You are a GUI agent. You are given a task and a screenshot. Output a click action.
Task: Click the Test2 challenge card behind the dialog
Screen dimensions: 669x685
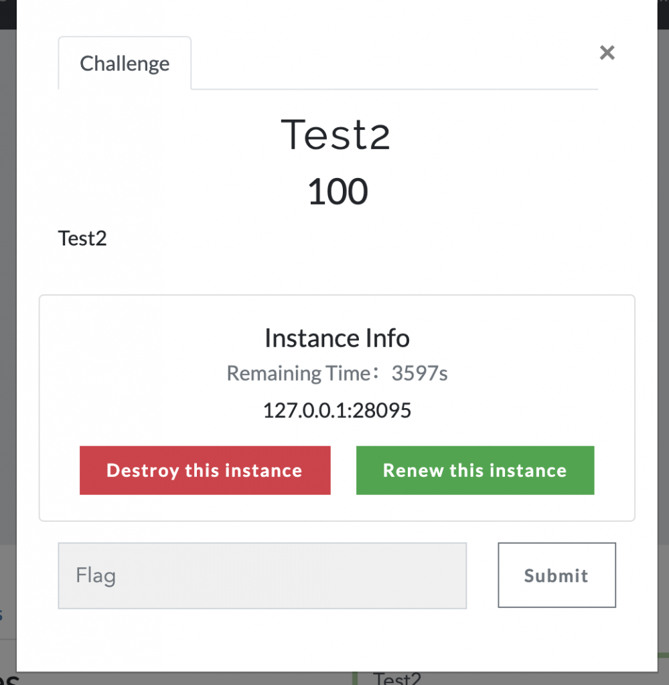click(396, 678)
